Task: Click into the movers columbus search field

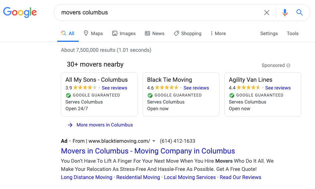Action: click(159, 13)
